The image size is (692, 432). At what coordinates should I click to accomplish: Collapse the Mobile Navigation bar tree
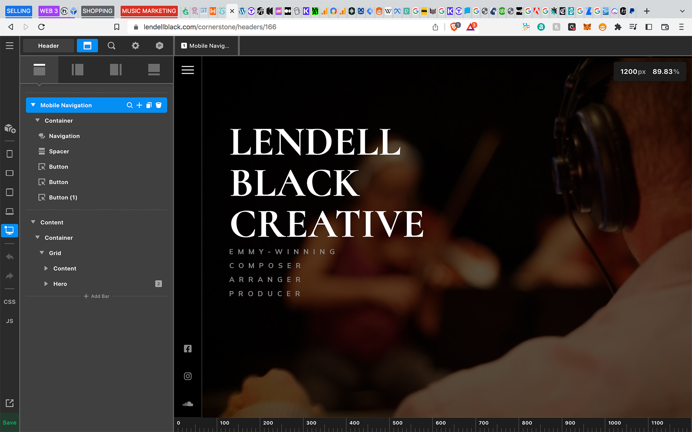(33, 105)
